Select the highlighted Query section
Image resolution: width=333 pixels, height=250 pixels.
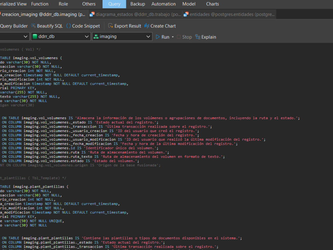114,4
